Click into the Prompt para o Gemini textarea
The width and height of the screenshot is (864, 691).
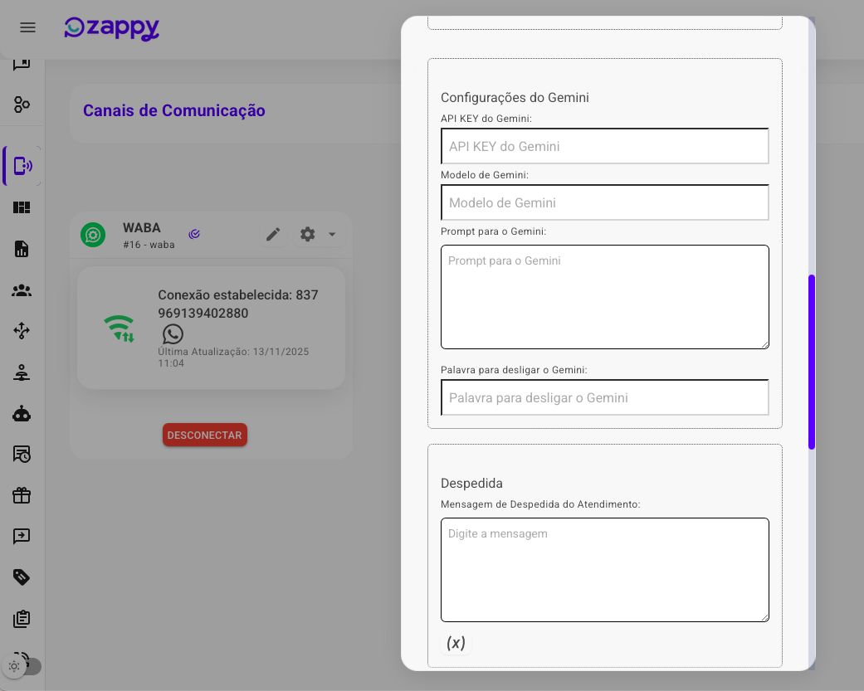point(604,297)
